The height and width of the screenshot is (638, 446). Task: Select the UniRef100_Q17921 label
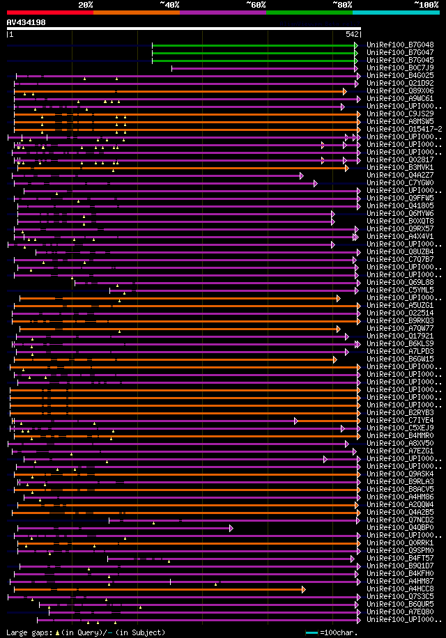coord(400,336)
